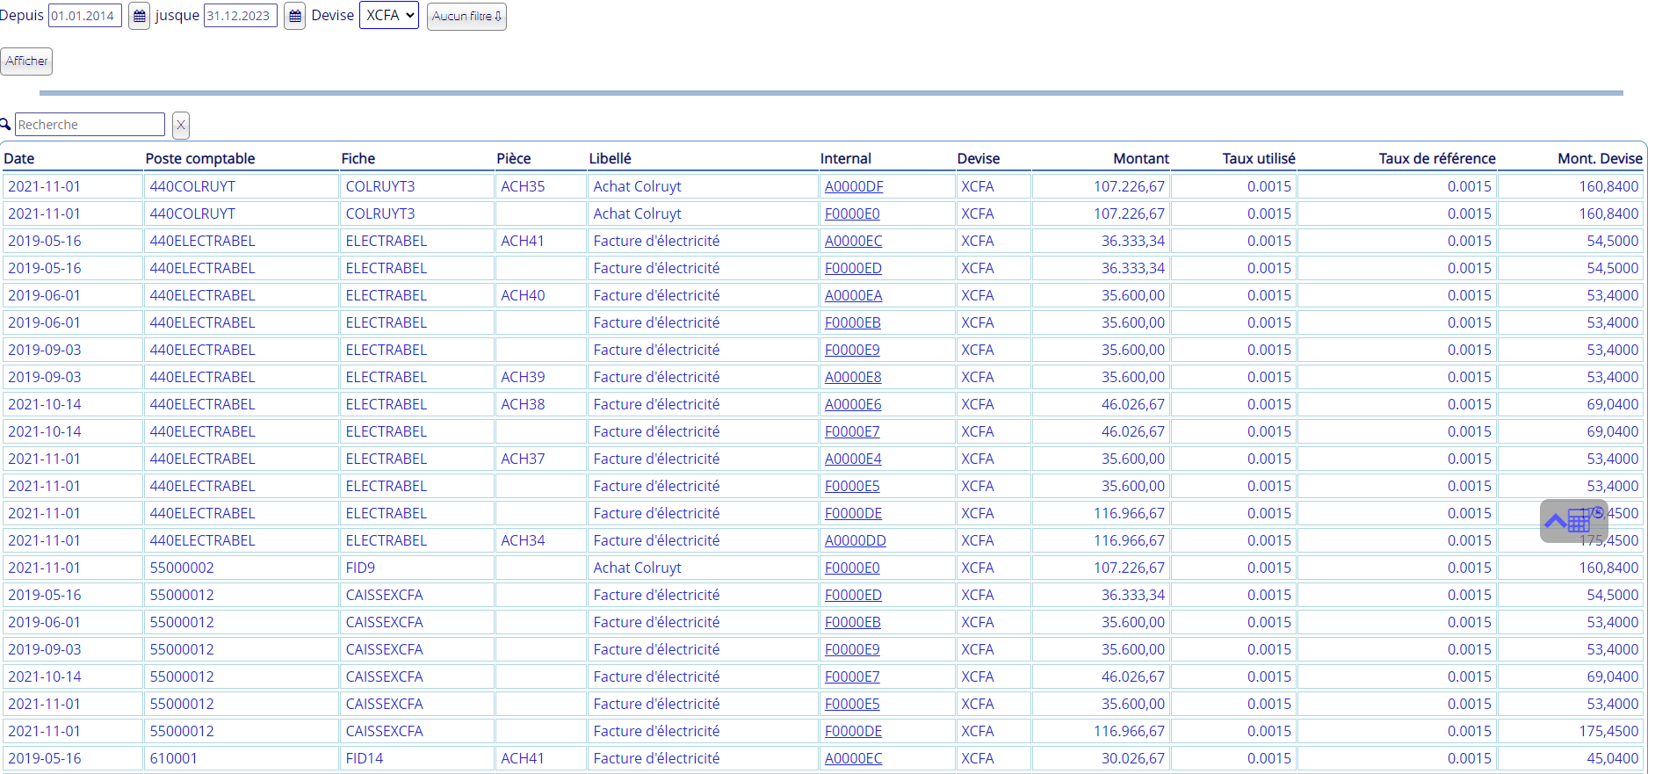1655x774 pixels.
Task: Click the FID9 fiche cell
Action: 417,568
